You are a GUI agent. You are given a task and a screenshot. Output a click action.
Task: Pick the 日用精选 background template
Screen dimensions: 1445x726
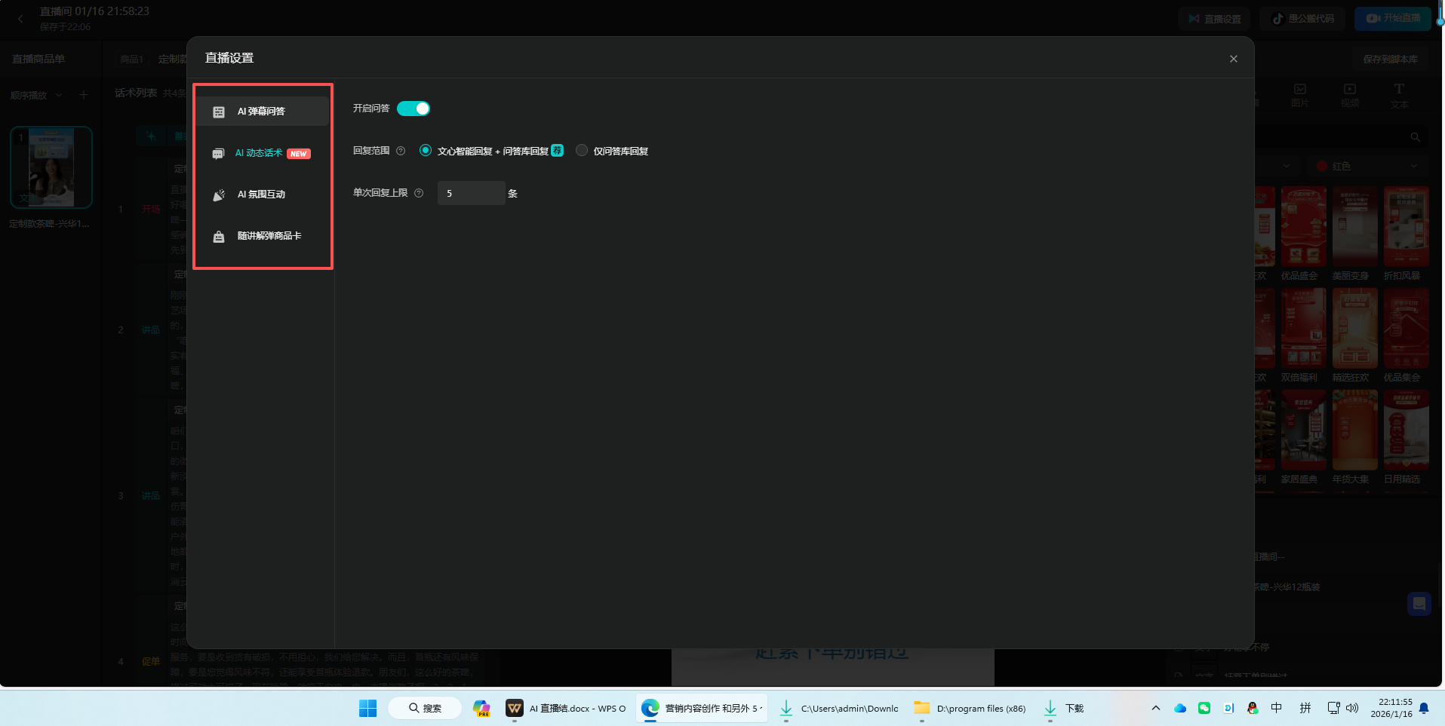point(1406,430)
